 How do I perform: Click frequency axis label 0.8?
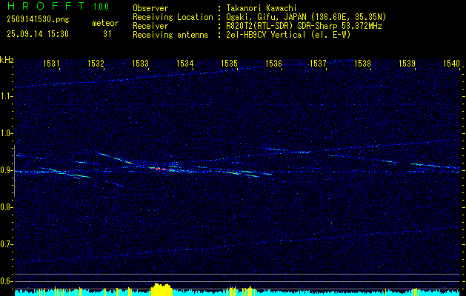click(x=6, y=207)
